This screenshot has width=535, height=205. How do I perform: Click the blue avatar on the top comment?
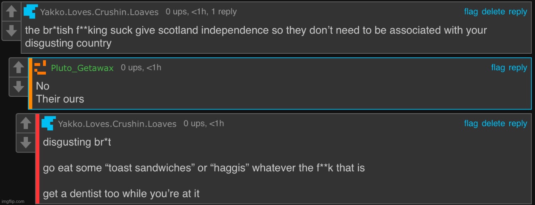(x=31, y=11)
